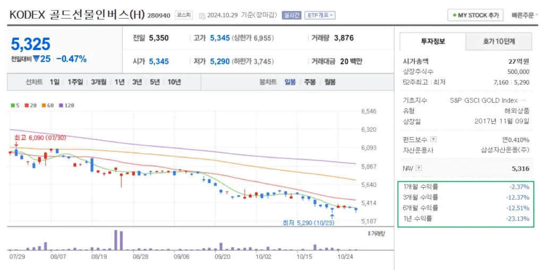Click the orange 60-day moving average legend

47,105
